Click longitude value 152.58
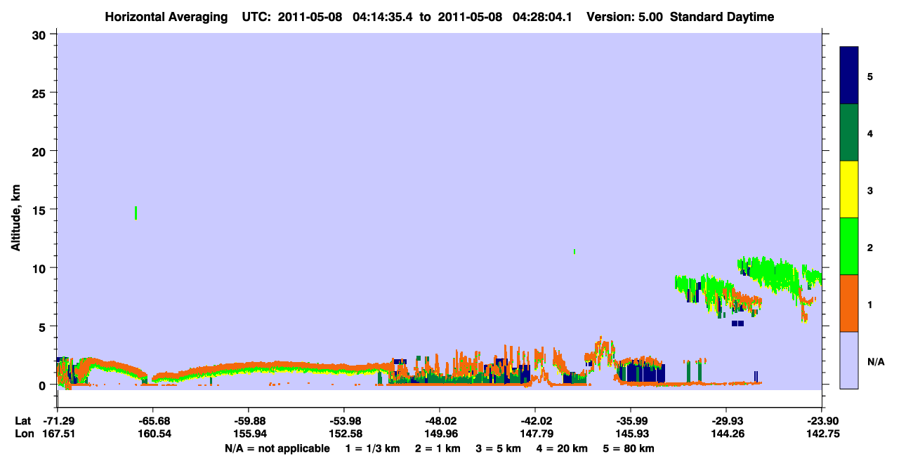The height and width of the screenshot is (468, 913). tap(344, 434)
